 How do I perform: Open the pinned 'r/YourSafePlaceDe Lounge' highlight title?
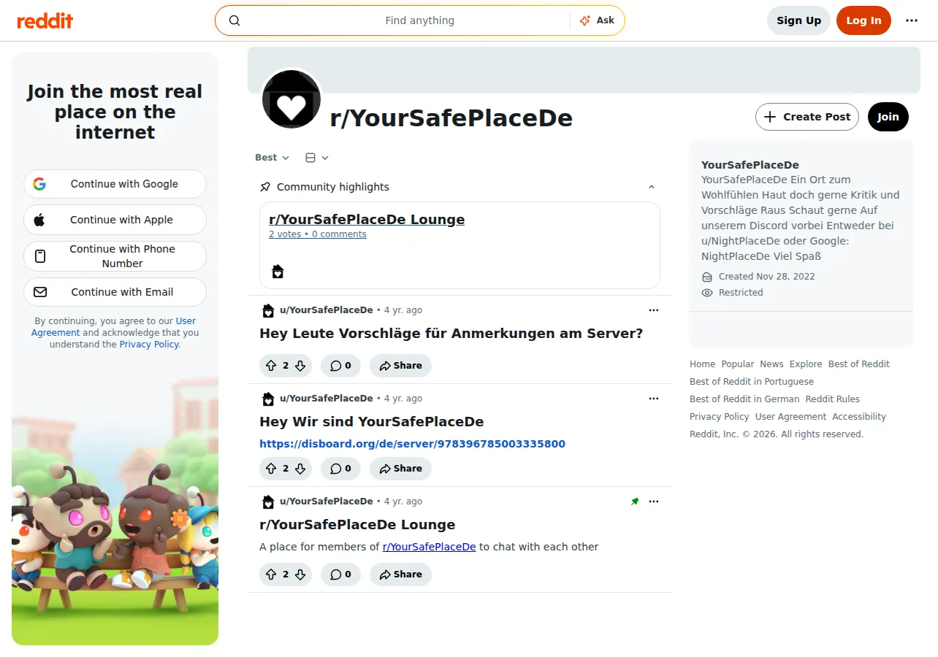pos(367,220)
